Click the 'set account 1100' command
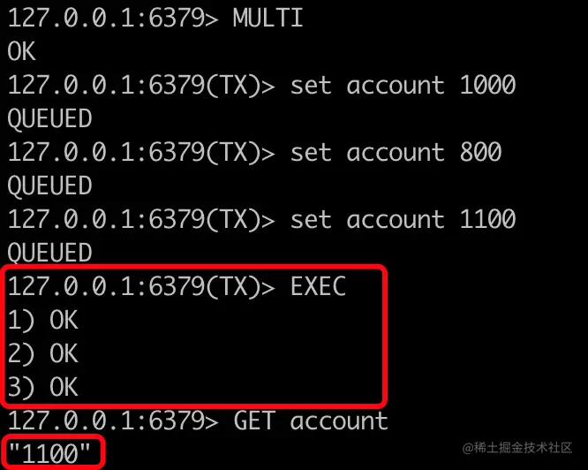The width and height of the screenshot is (588, 470). point(403,219)
